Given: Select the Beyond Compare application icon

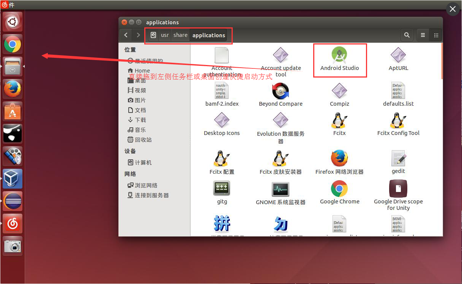Looking at the screenshot, I should [281, 91].
